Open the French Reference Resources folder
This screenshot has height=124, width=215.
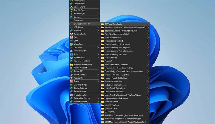pyautogui.click(x=125, y=65)
